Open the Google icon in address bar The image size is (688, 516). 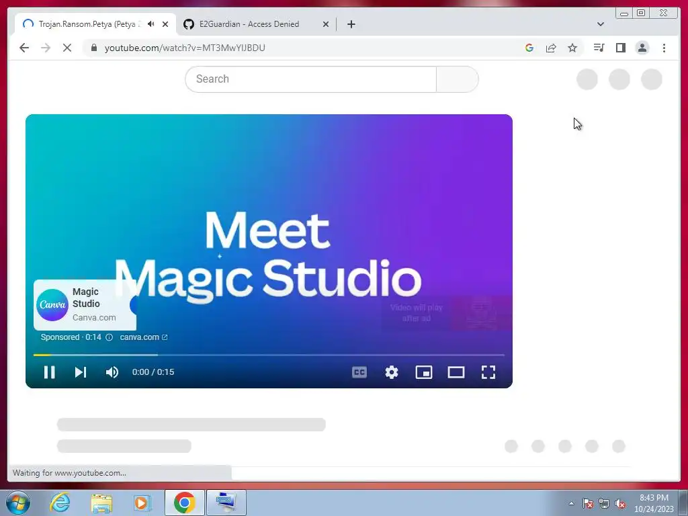pos(529,48)
